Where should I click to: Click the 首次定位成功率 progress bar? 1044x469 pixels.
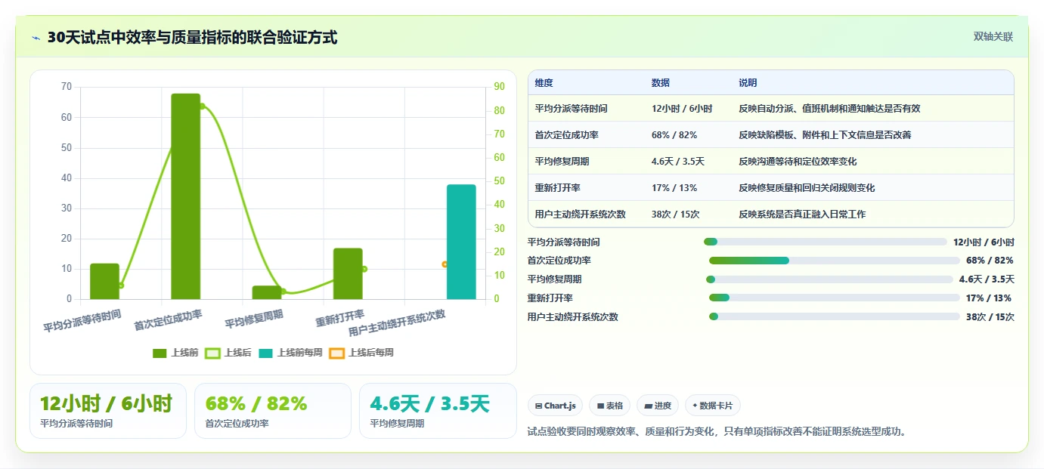835,261
